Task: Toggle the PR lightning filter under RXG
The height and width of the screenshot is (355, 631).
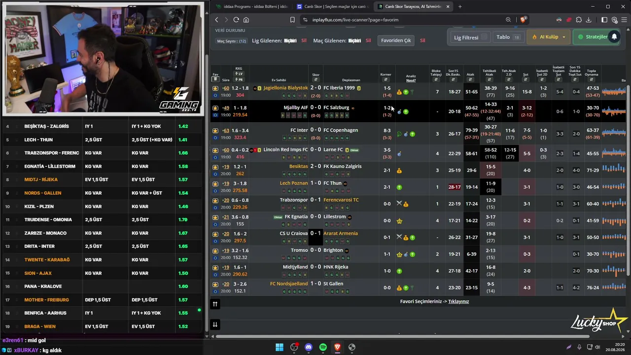Action: tap(239, 79)
